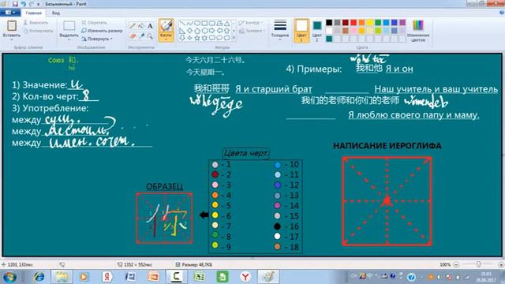Open Windows Explorer folder in taskbar

62,277
